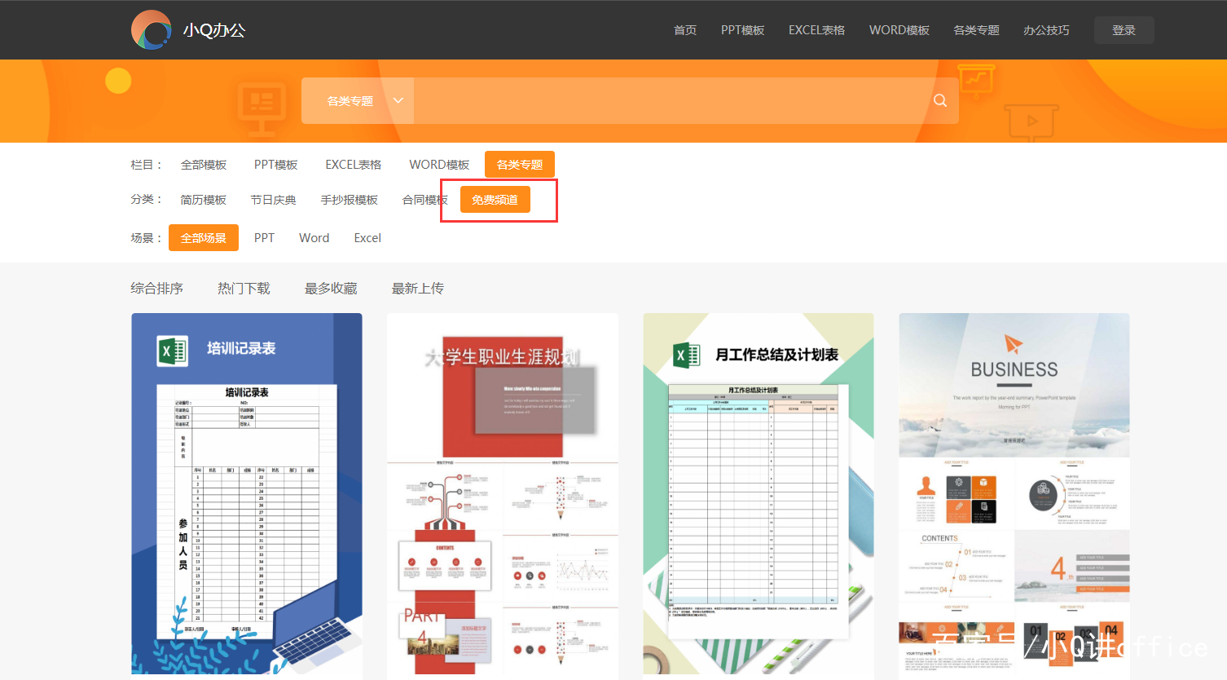This screenshot has height=680, width=1227.
Task: Select 全部场景 scene filter
Action: point(204,238)
